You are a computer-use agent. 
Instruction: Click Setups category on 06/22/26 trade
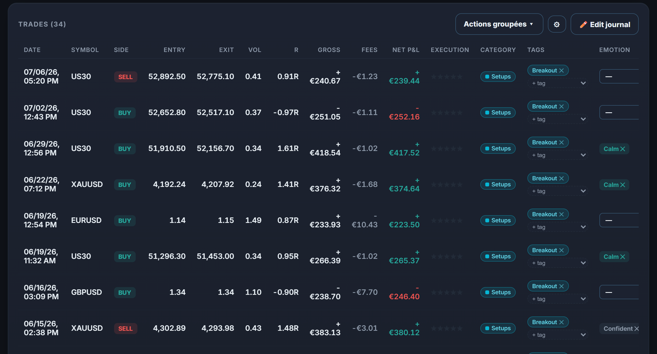[x=498, y=184]
